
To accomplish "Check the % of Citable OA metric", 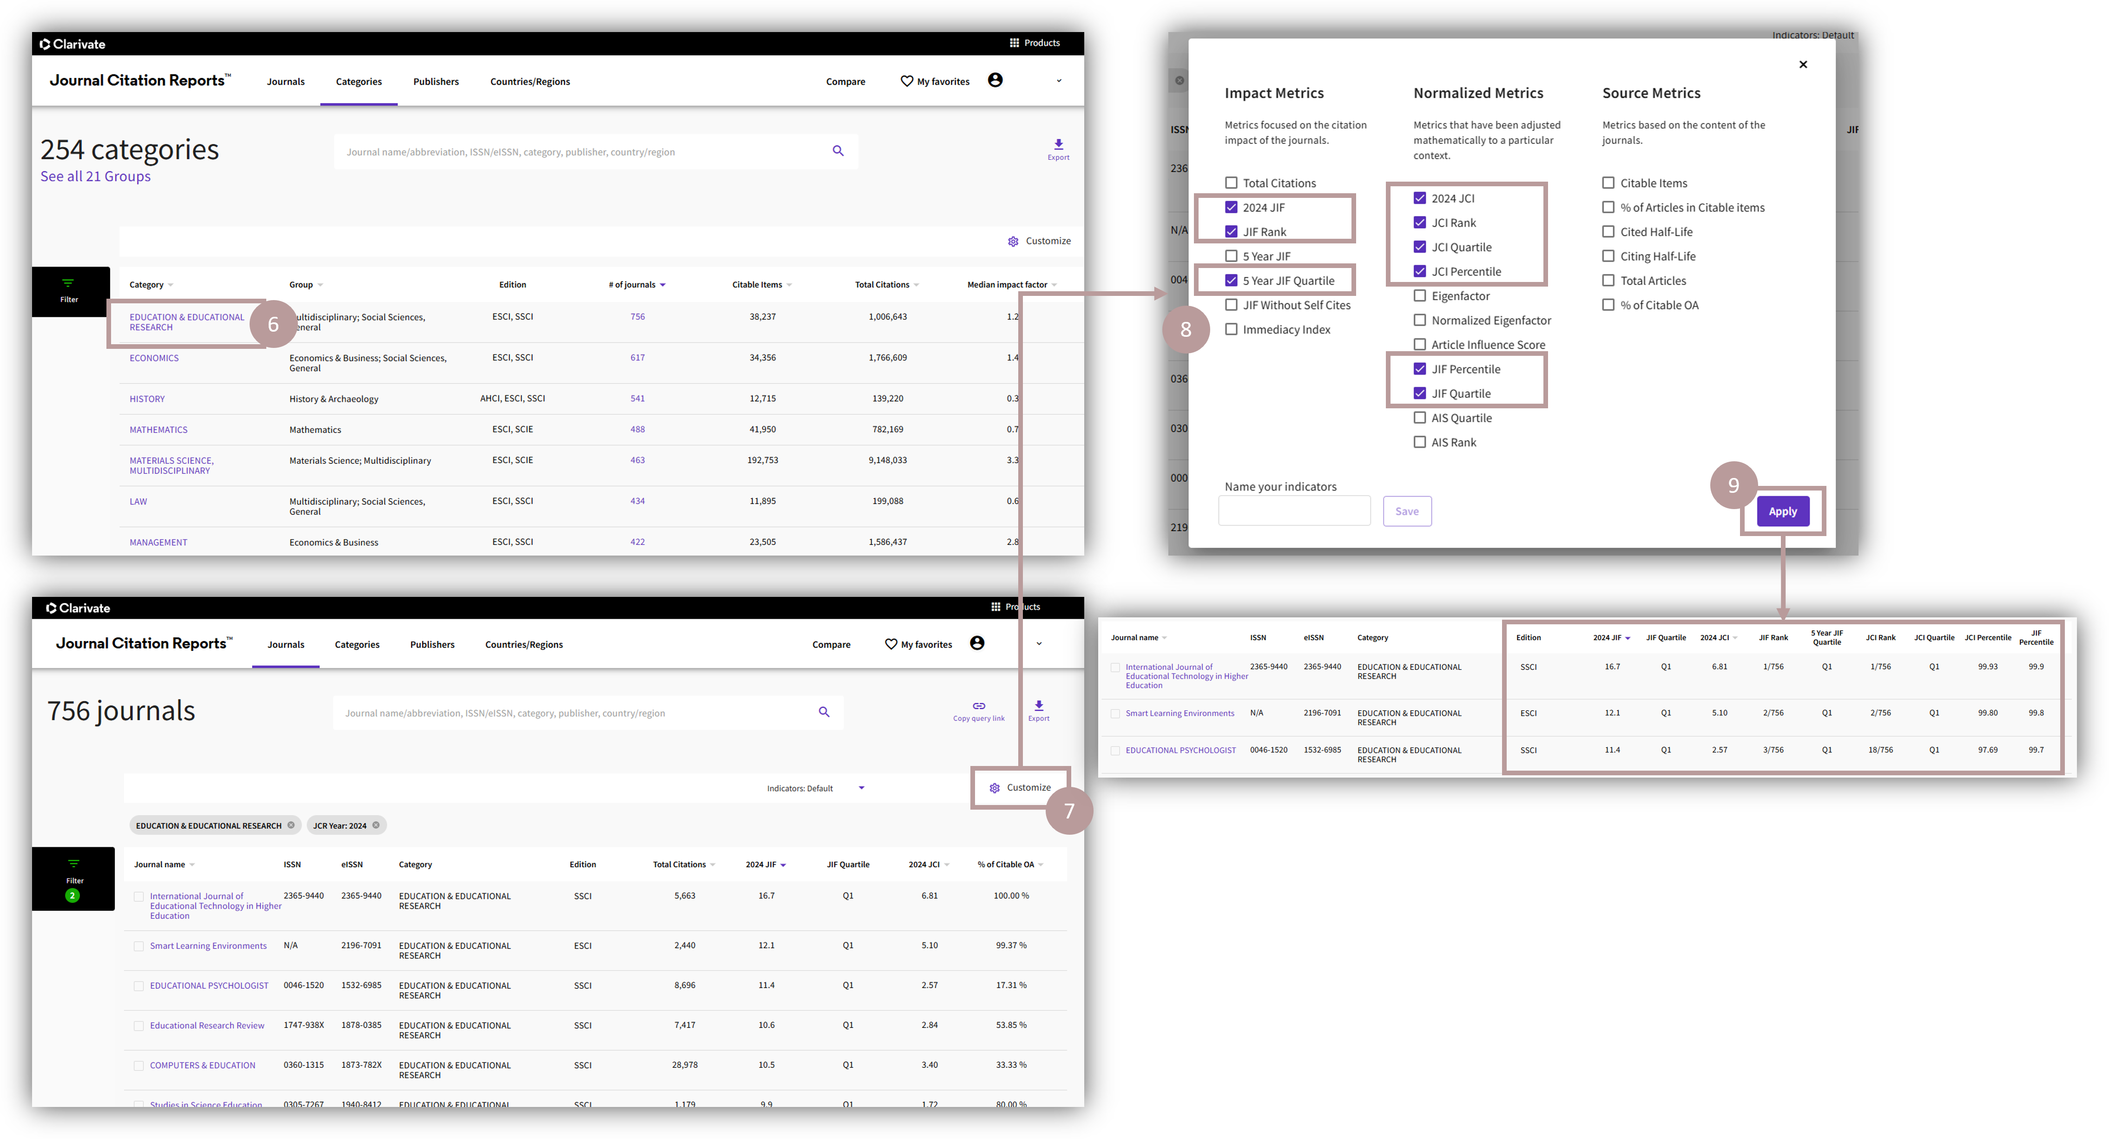I will click(x=1608, y=304).
